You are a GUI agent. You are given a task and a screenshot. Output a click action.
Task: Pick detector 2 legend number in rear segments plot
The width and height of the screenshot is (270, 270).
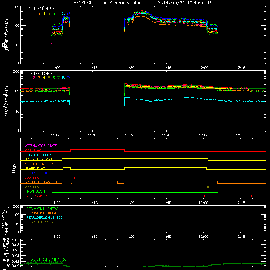[x=34, y=78]
